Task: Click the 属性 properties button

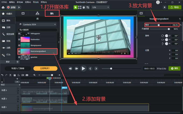Action: pyautogui.click(x=175, y=68)
